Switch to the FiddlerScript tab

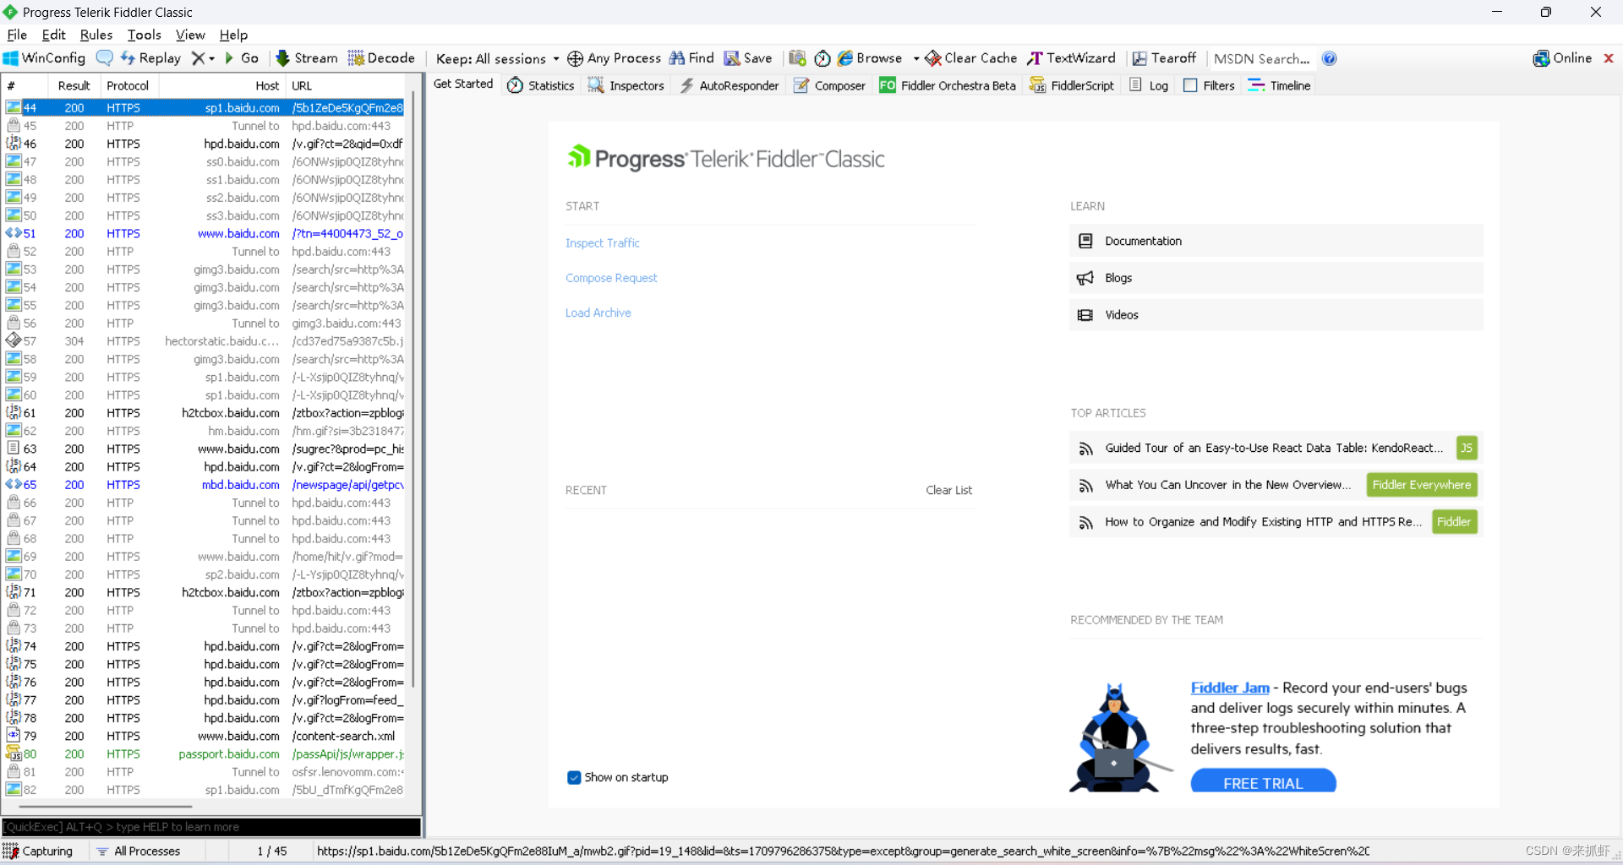[1072, 85]
